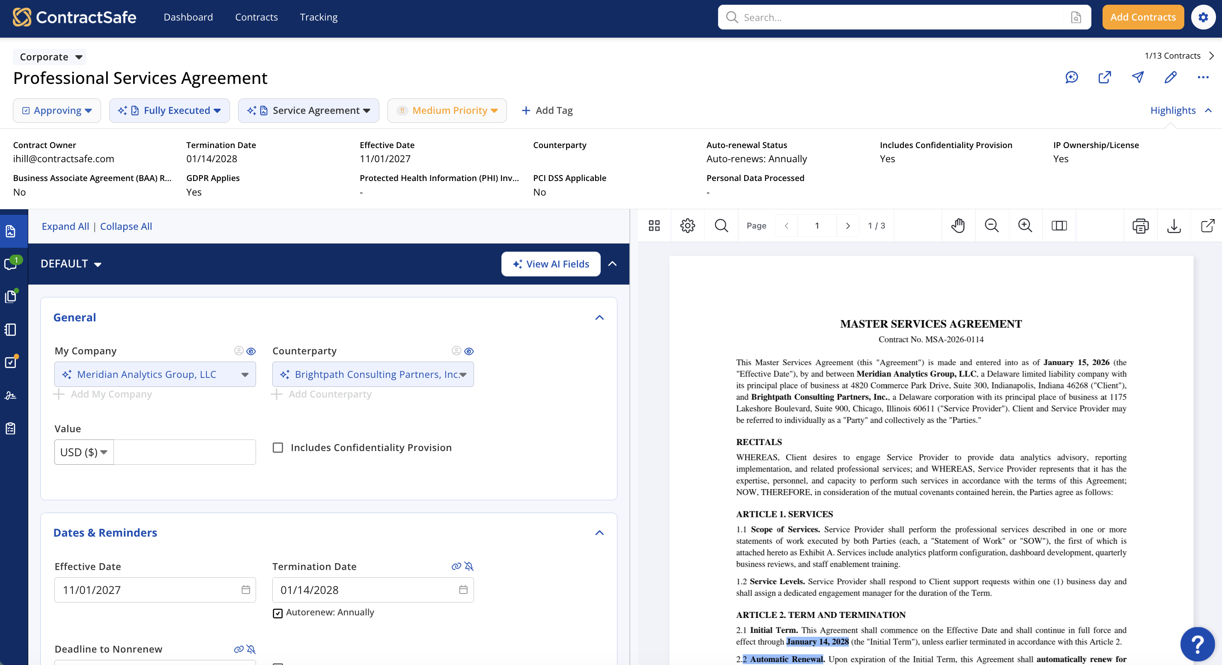Open the contract comments chat icon
1222x665 pixels.
tap(1072, 77)
